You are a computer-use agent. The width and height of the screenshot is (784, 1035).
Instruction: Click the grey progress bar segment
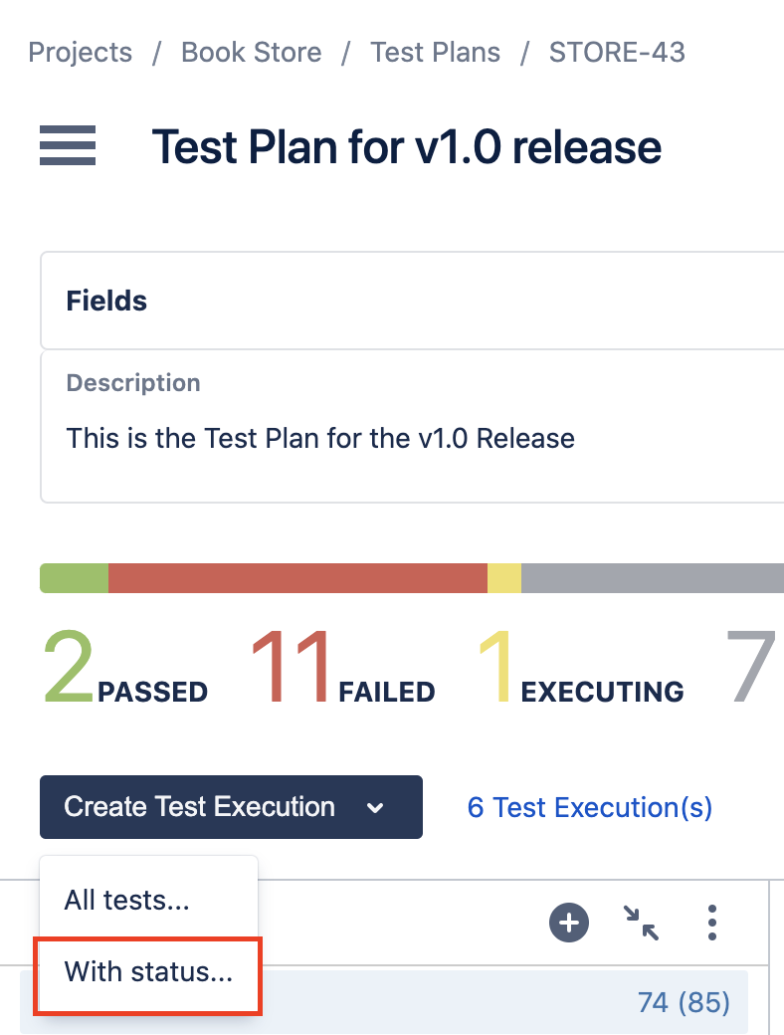(653, 578)
